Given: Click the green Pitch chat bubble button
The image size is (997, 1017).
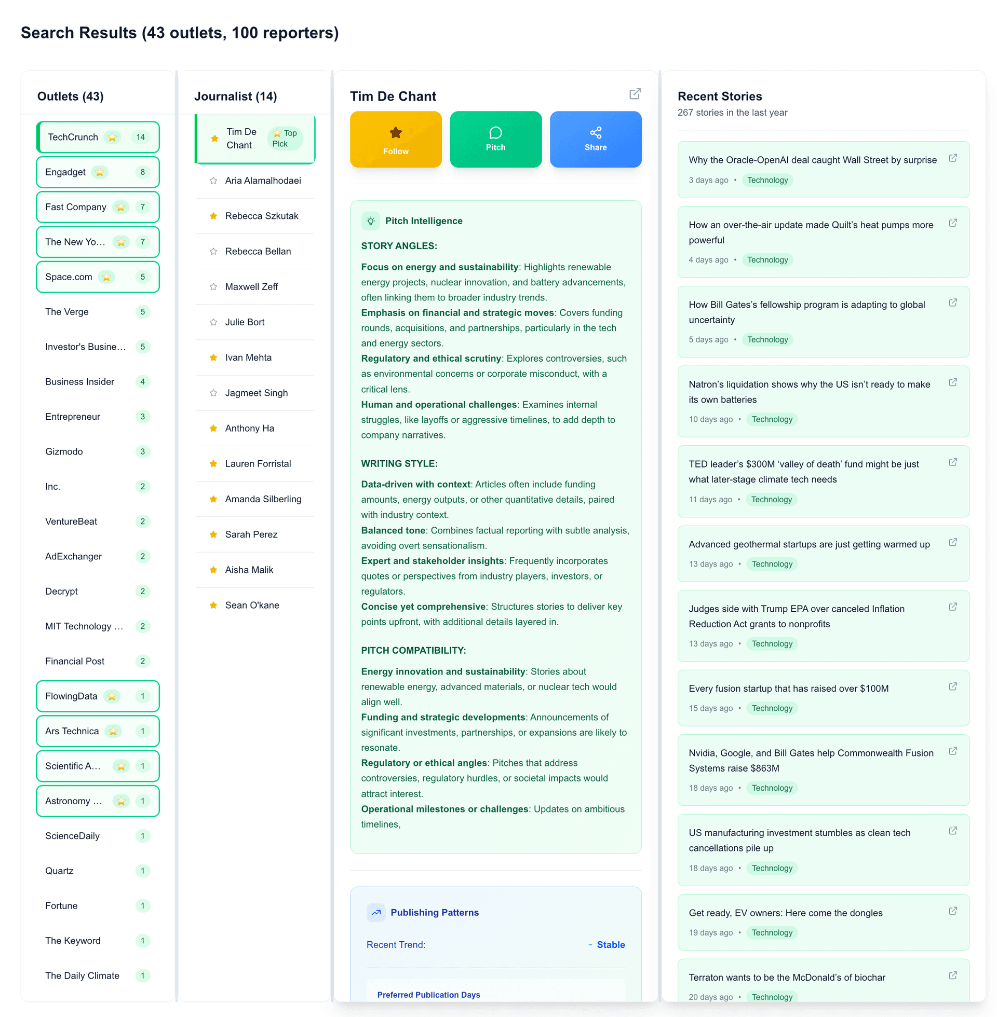Looking at the screenshot, I should (495, 139).
